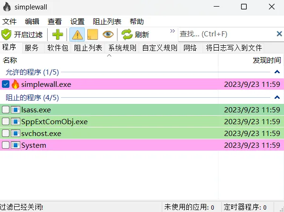
Task: Switch to the 阻止列表 tab
Action: coord(88,48)
